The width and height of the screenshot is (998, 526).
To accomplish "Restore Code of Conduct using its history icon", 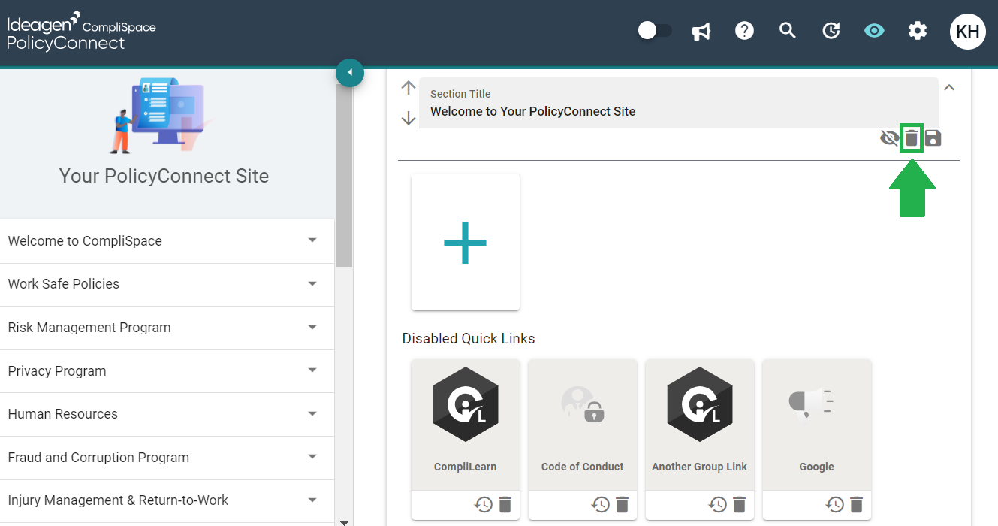I will (601, 505).
